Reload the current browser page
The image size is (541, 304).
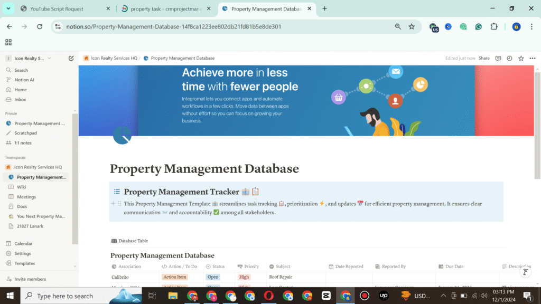pos(40,26)
